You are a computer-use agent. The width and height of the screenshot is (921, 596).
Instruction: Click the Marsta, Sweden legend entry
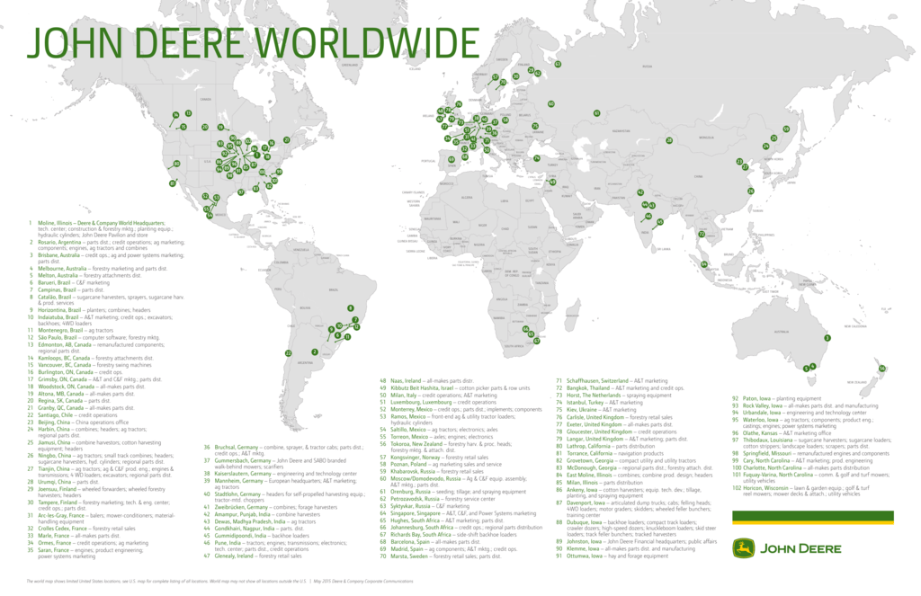click(x=441, y=556)
